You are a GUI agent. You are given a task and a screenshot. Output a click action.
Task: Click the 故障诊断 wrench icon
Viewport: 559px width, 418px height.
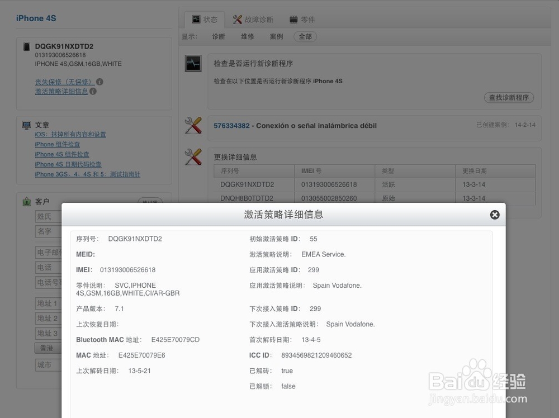238,19
